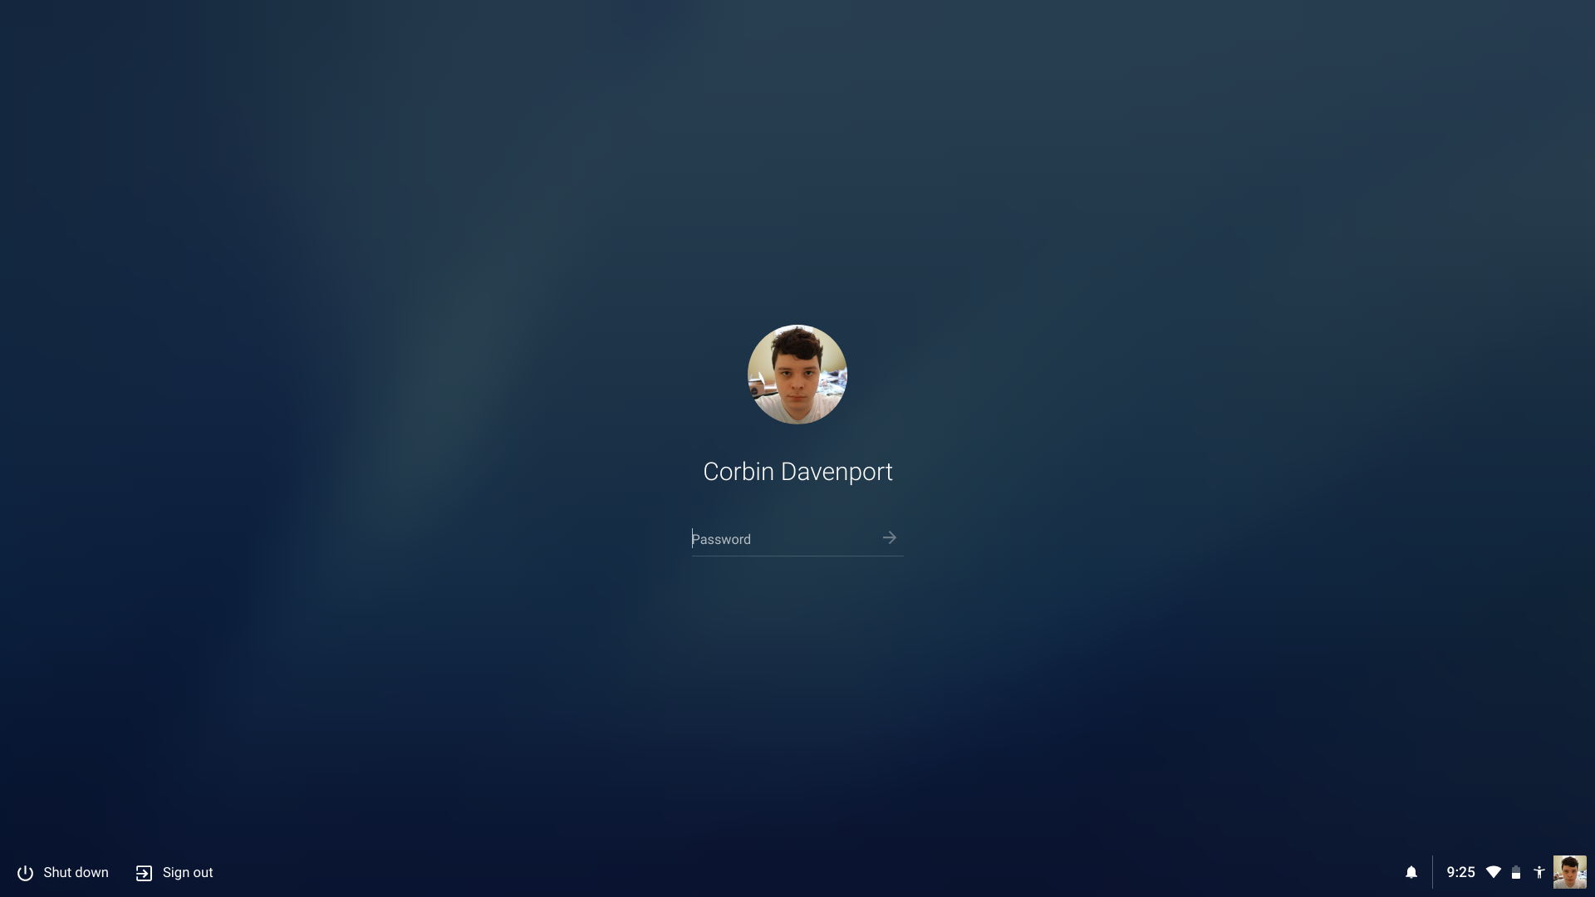1595x897 pixels.
Task: Select the shutdown dropdown option
Action: point(61,872)
